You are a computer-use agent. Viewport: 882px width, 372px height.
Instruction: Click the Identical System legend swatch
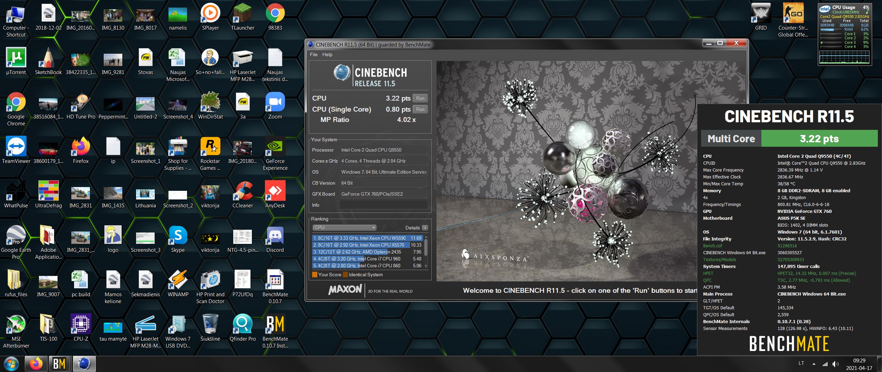point(345,275)
